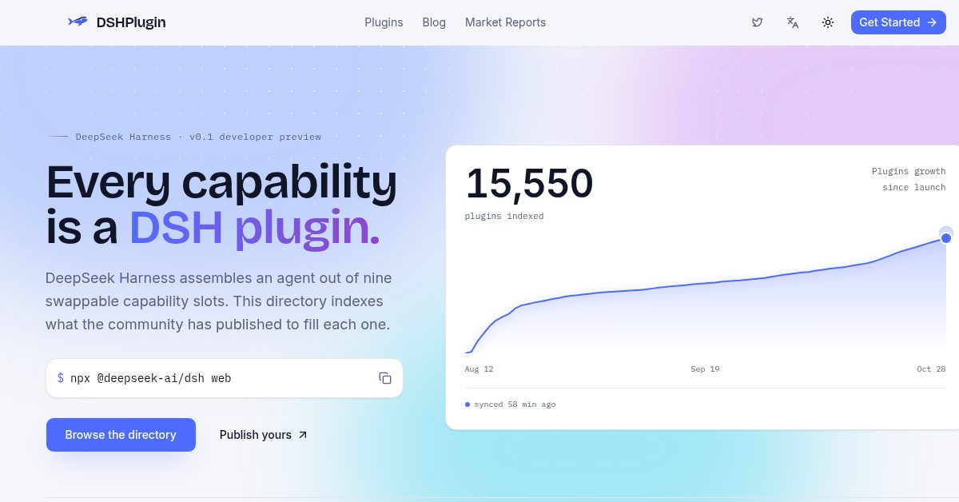Click the 'Every capability is a DSH plugin.' headline
Image resolution: width=959 pixels, height=502 pixels.
coord(221,205)
